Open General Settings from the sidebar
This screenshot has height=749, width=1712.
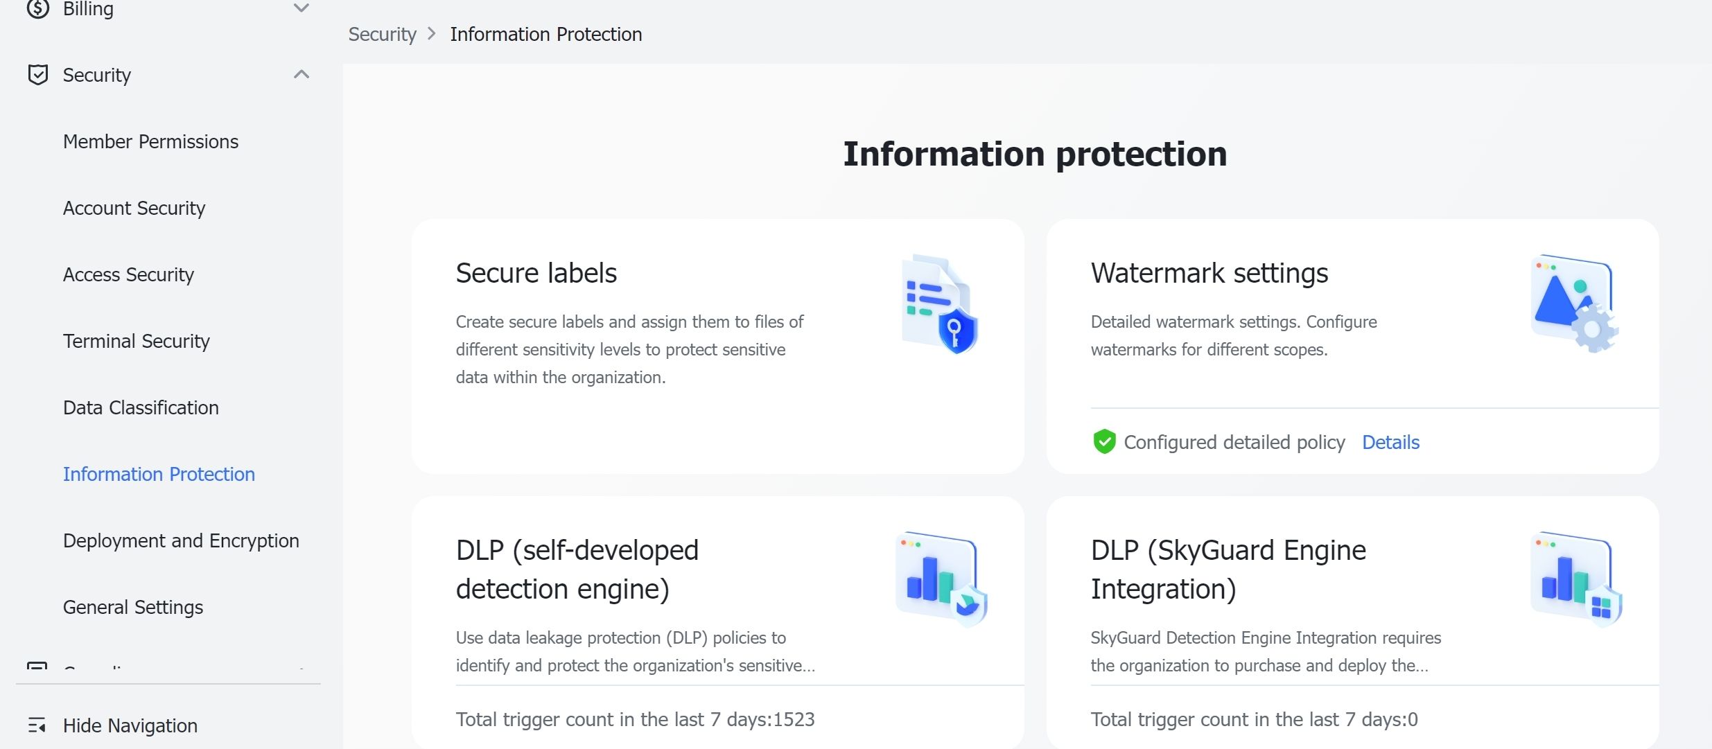[x=132, y=607]
